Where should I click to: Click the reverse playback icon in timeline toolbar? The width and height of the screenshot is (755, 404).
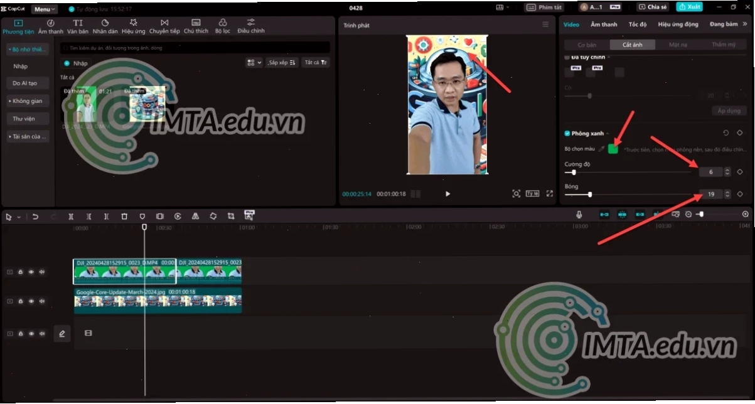pos(178,216)
